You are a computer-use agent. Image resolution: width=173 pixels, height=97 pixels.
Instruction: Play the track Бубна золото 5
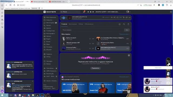(x=78, y=39)
